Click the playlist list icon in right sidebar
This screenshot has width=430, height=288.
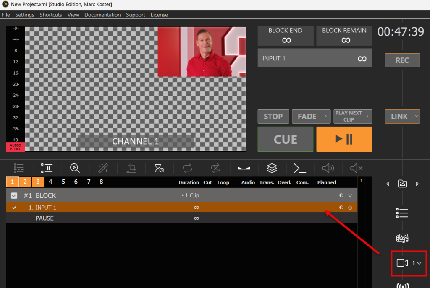coord(402,213)
